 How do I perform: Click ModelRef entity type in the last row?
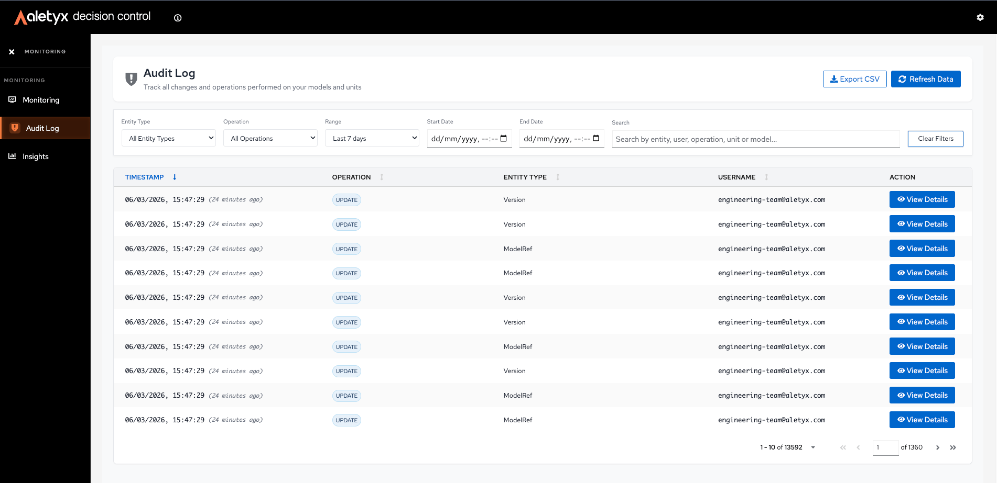point(518,420)
